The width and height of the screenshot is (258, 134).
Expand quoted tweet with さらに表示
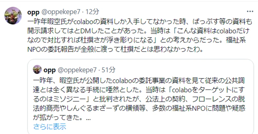(x=50, y=127)
